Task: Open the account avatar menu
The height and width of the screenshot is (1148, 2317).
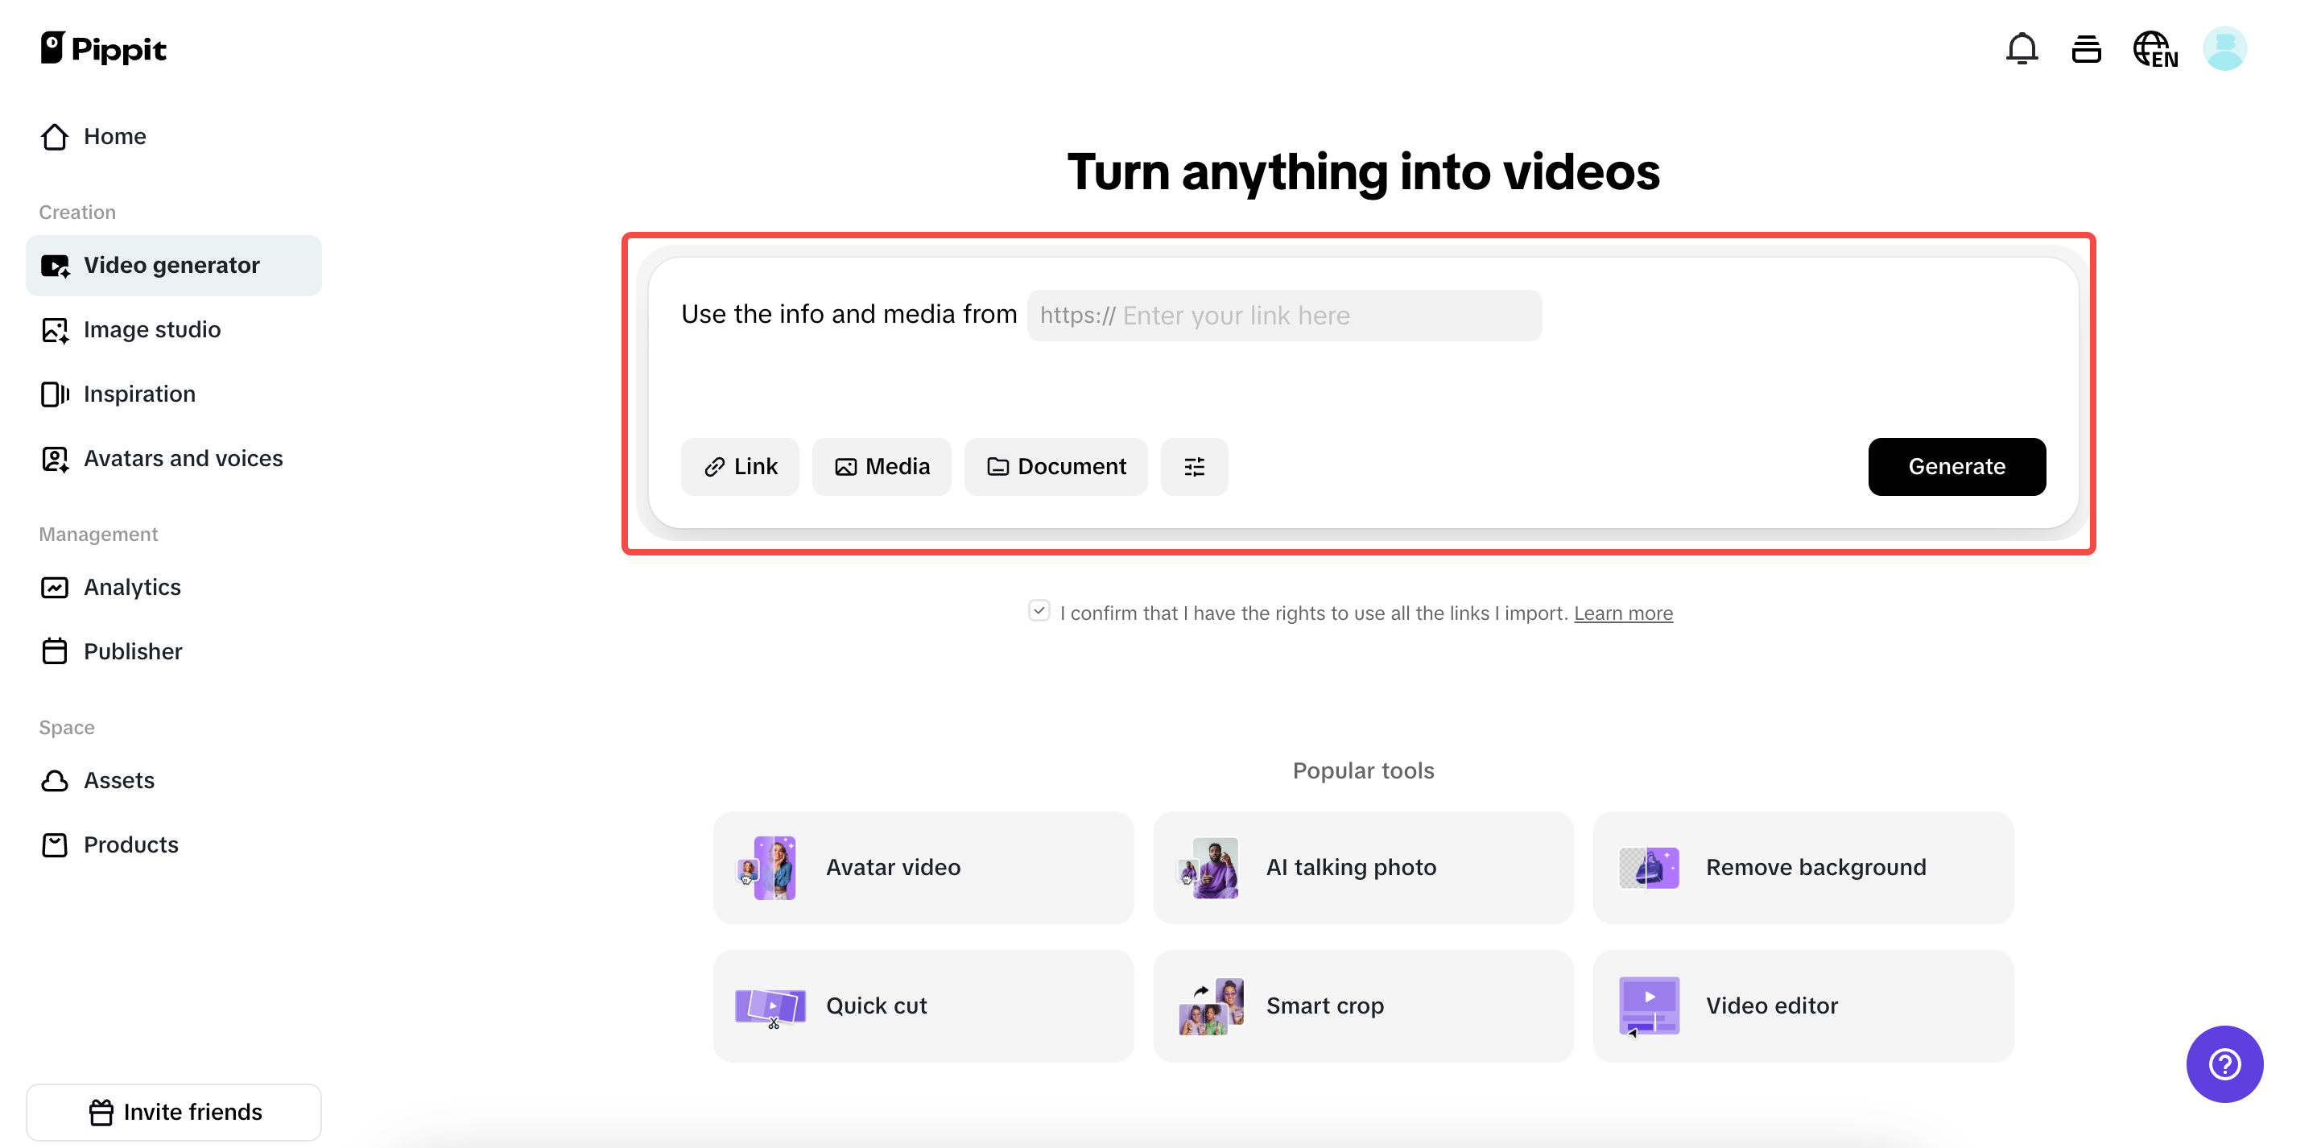Action: click(2224, 48)
